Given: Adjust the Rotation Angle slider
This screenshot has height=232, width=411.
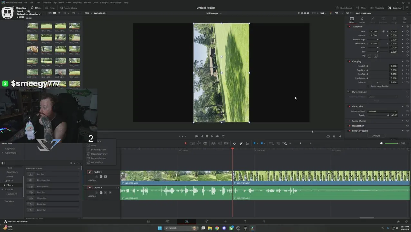Looking at the screenshot, I should 378,40.
